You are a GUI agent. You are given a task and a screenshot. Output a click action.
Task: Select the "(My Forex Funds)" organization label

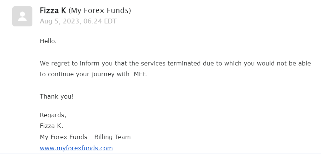(x=100, y=11)
